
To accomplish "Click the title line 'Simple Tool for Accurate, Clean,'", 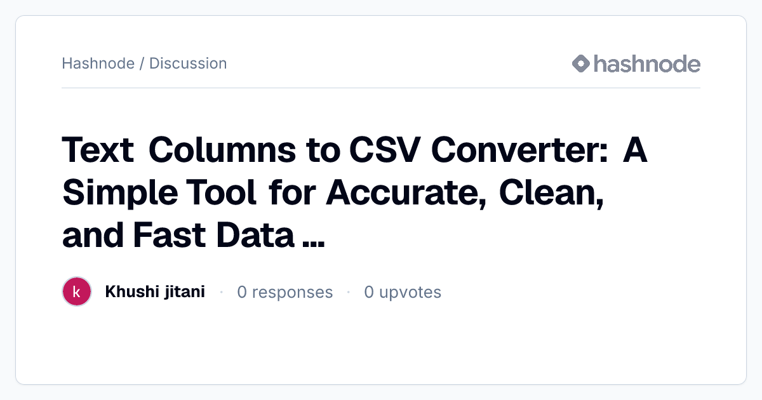I will pyautogui.click(x=333, y=194).
